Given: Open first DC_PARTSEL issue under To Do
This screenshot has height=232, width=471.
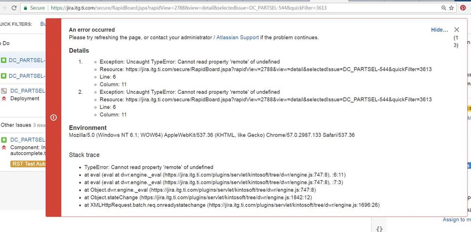Looking at the screenshot, I should click(27, 60).
